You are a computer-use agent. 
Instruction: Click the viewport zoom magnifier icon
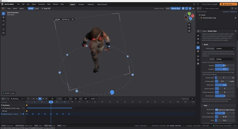click(189, 25)
